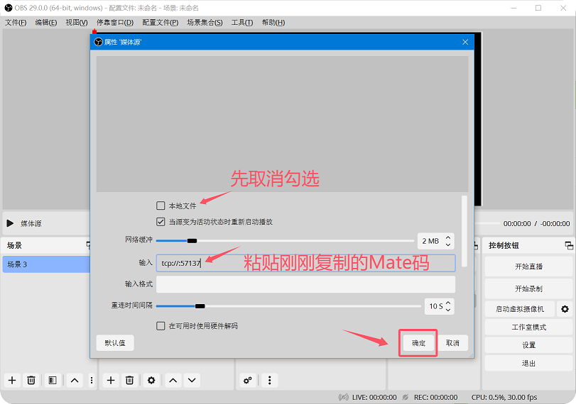Remove selected source with trash icon

coord(130,380)
